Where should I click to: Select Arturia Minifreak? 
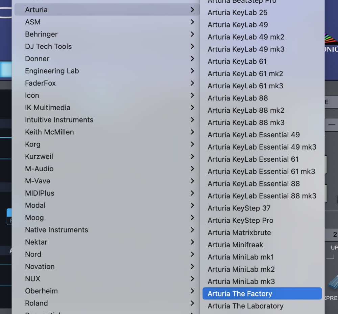(x=262, y=245)
